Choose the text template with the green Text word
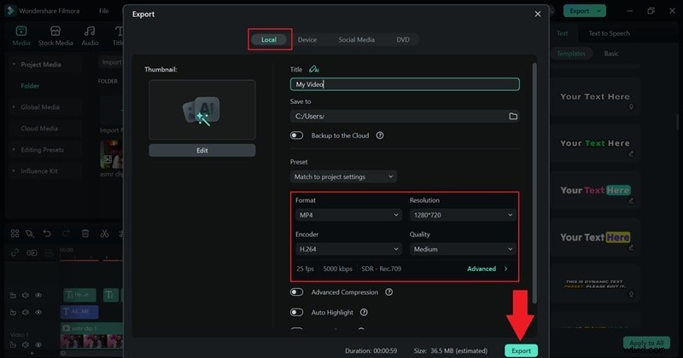The width and height of the screenshot is (683, 358). [x=594, y=143]
